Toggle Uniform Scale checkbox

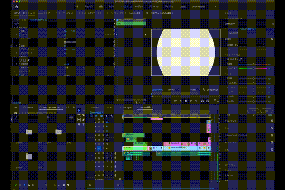65,42
